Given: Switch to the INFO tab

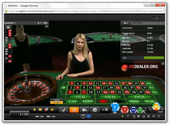Looking at the screenshot, I should [126, 23].
